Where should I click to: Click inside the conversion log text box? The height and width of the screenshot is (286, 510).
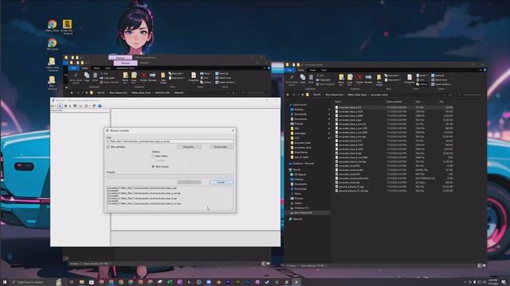tap(170, 198)
